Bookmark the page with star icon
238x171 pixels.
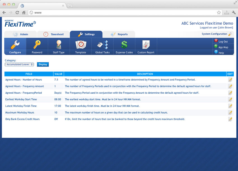point(219,13)
